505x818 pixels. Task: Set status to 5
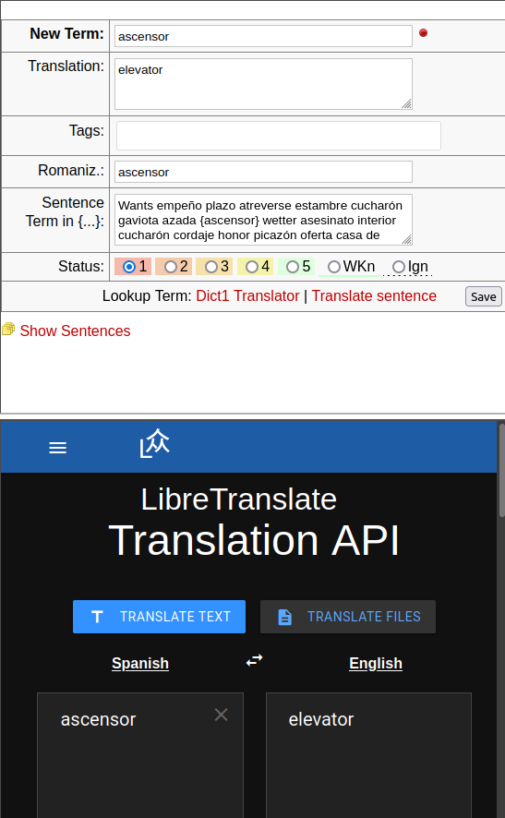(292, 267)
